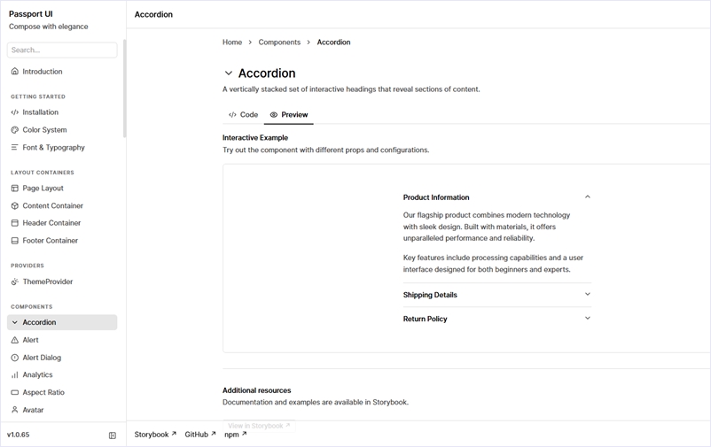Collapse the Product Information accordion section
The image size is (711, 447).
pos(587,197)
